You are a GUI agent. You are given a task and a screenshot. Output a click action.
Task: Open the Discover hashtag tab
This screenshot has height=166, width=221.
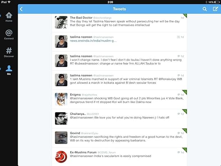pos(9,52)
